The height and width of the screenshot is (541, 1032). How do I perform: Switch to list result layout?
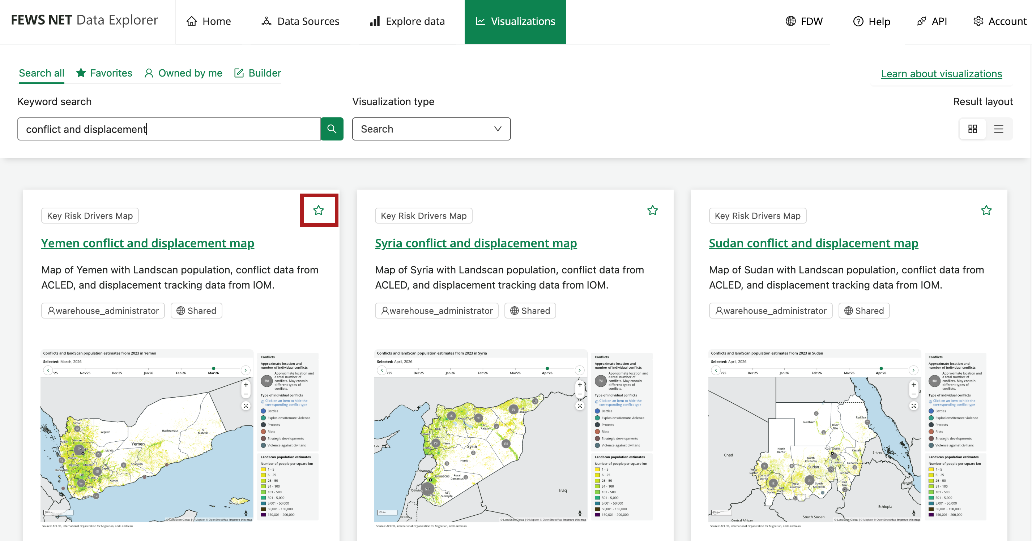click(x=998, y=129)
